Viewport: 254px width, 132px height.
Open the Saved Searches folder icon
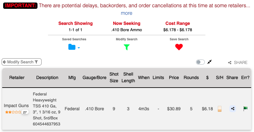72,47
